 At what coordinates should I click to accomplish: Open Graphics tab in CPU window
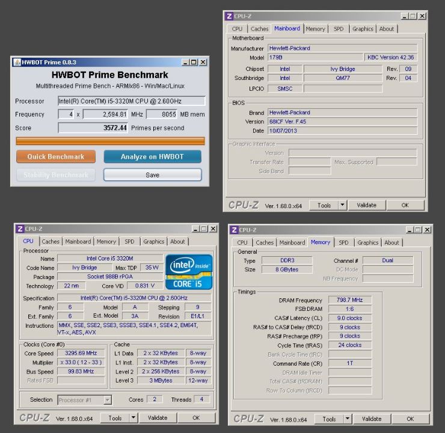tap(153, 242)
